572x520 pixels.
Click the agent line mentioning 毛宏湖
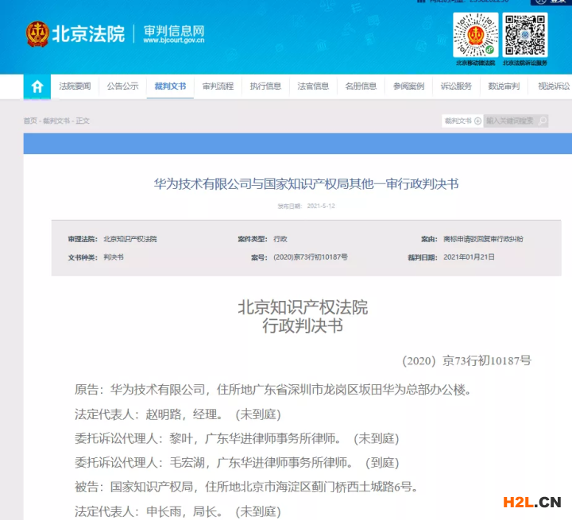click(237, 463)
